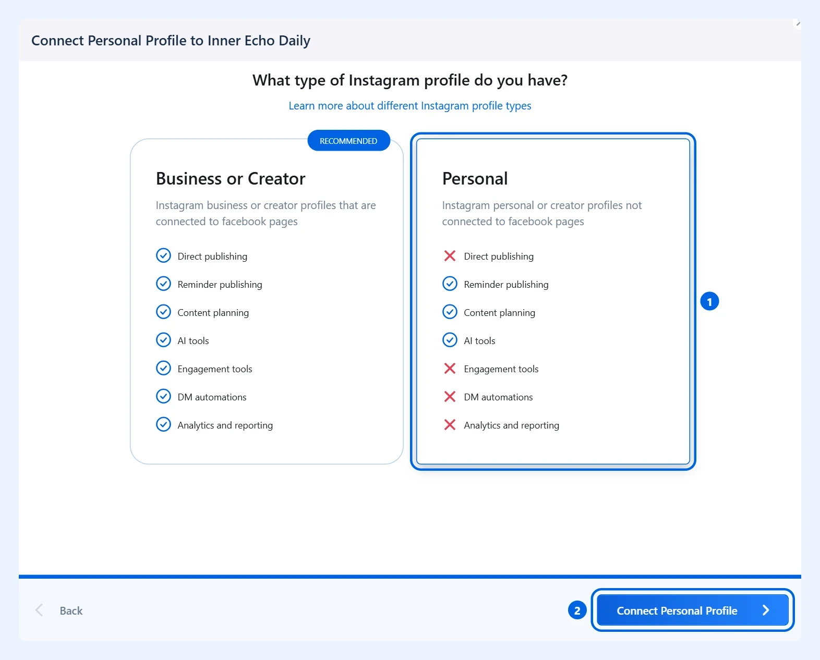Click arrow chevron inside Connect Personal Profile button

tap(766, 610)
